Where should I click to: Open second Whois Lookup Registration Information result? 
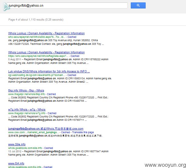(x=46, y=52)
